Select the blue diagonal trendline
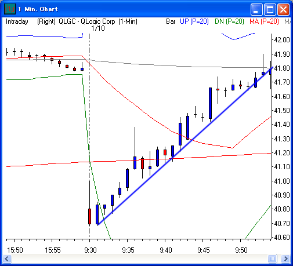The height and width of the screenshot is (266, 293). click(185, 146)
